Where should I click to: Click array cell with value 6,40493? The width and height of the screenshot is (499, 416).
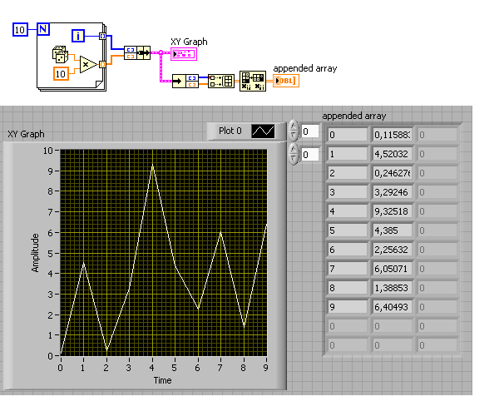(392, 307)
